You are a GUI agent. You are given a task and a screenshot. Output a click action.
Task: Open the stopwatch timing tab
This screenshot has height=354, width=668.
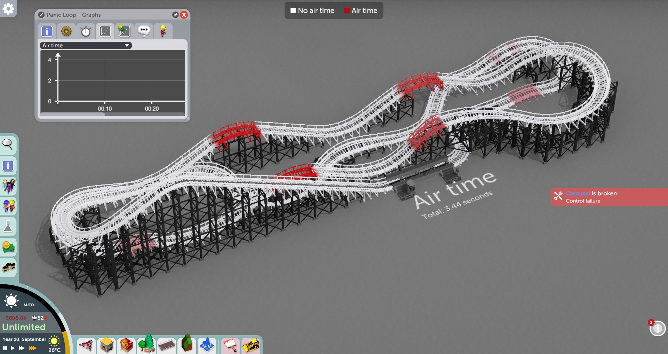[x=86, y=31]
